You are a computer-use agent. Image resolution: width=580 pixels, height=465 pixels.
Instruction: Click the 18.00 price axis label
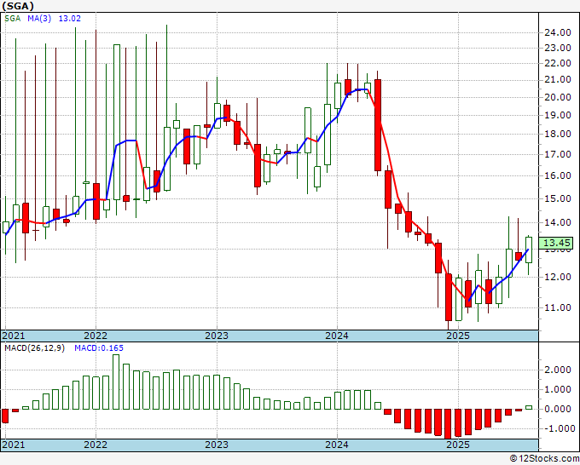click(558, 134)
